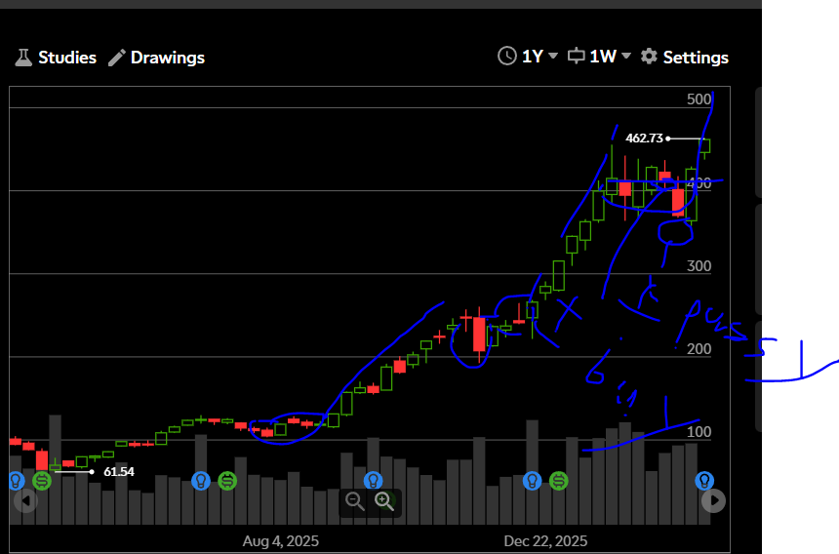Zoom out with the minus magnifier

(x=354, y=501)
